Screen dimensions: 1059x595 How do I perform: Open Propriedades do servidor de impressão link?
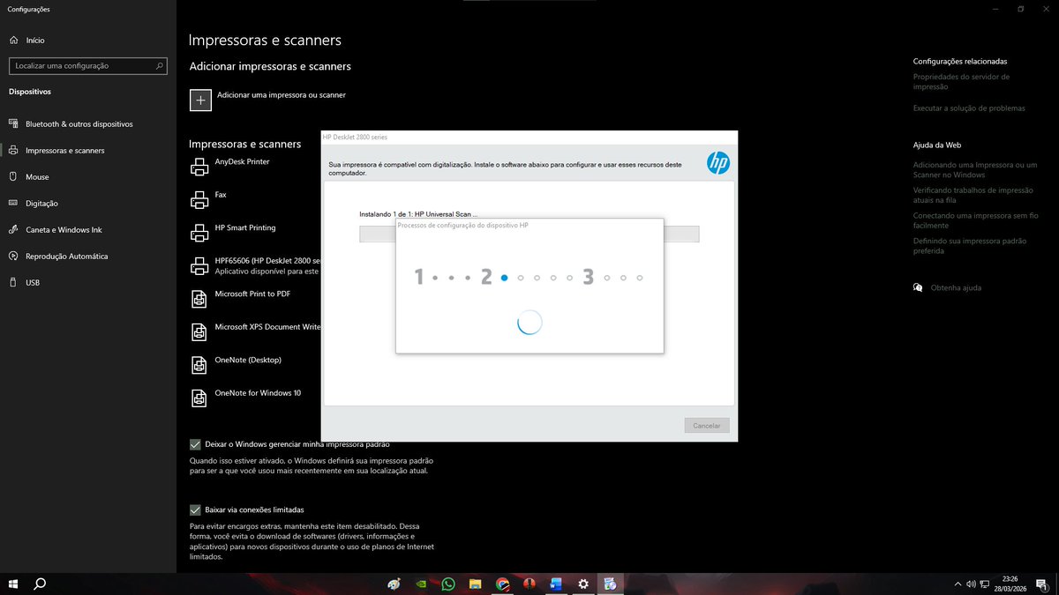tap(961, 82)
